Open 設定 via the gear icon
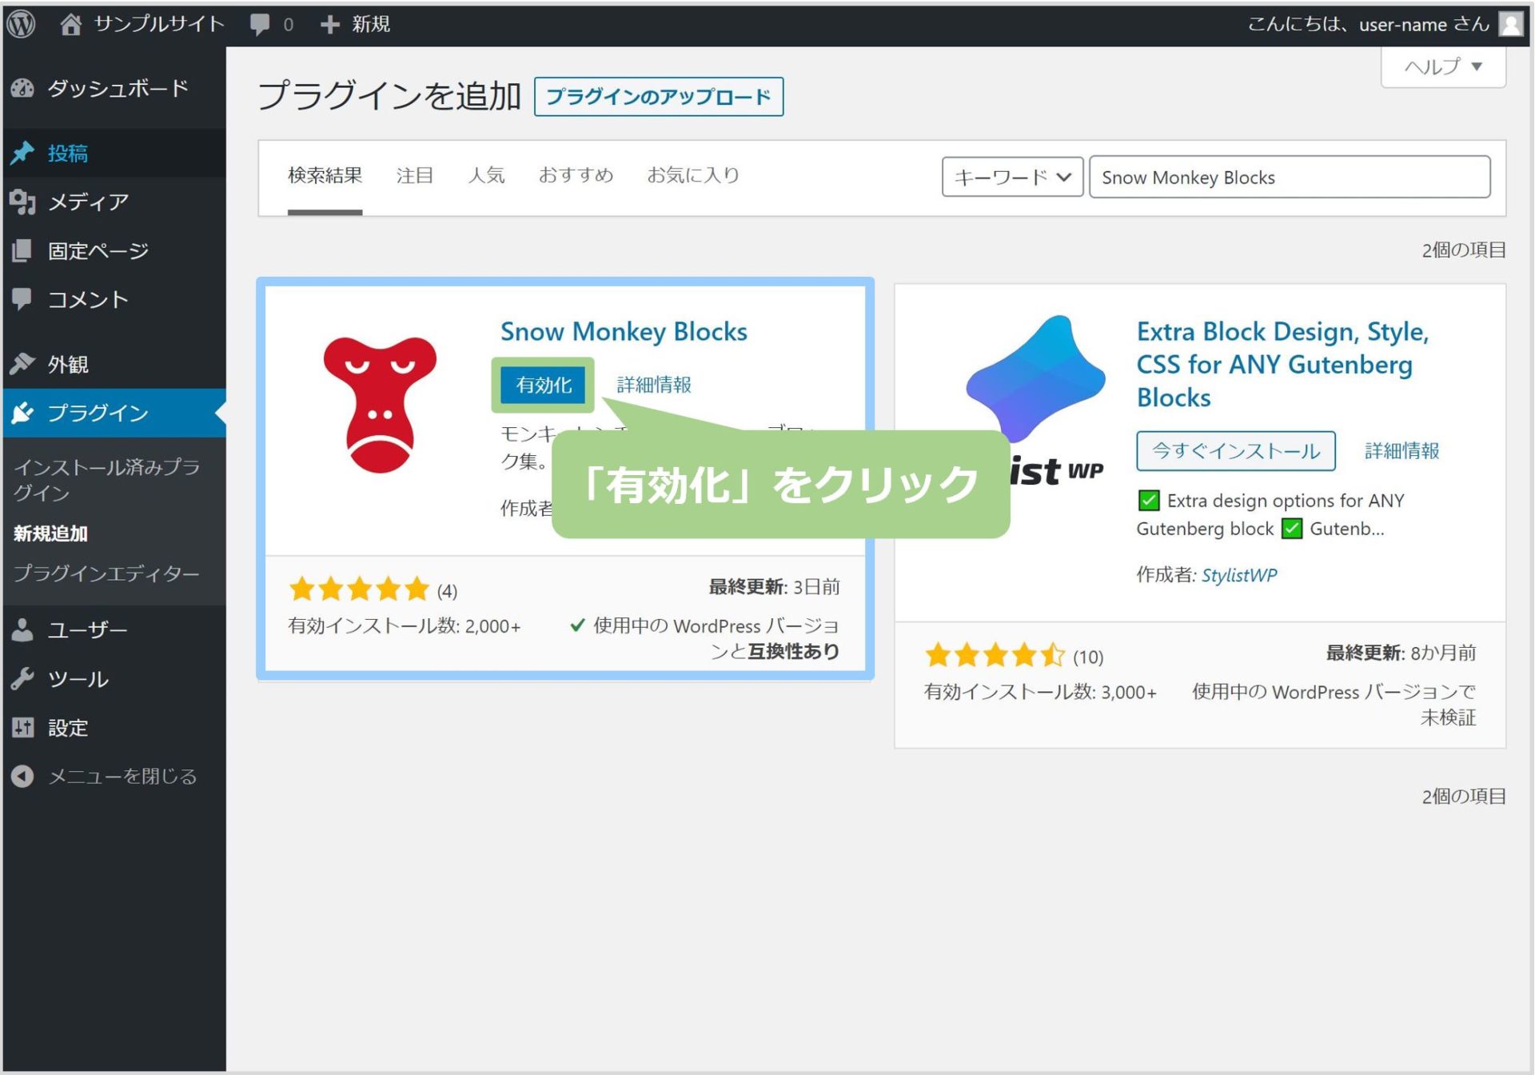Screen dimensions: 1535x1075 pyautogui.click(x=22, y=728)
